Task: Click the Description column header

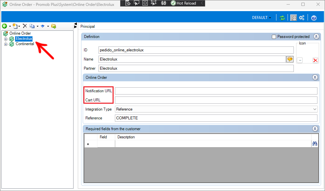Action: pos(213,137)
